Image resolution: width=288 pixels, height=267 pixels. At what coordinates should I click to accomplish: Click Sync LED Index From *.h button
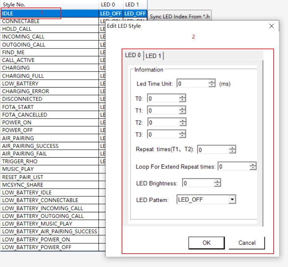[180, 16]
